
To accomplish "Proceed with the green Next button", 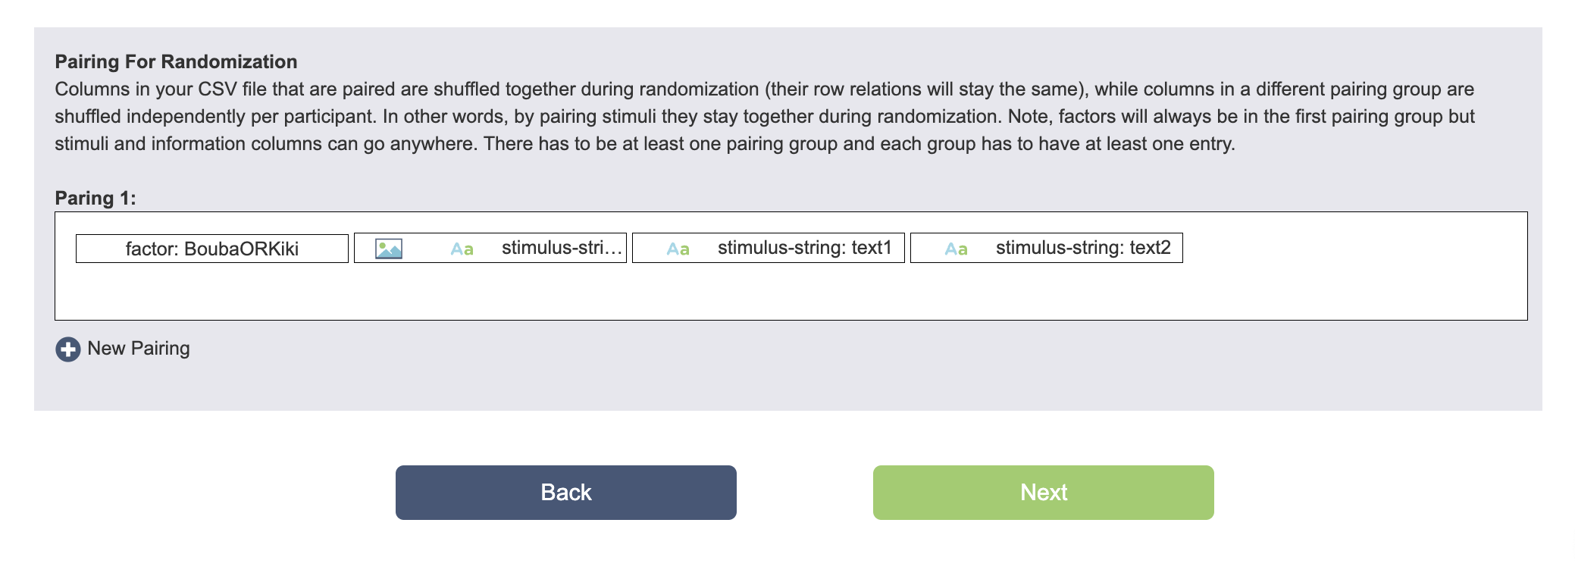I will point(1044,493).
